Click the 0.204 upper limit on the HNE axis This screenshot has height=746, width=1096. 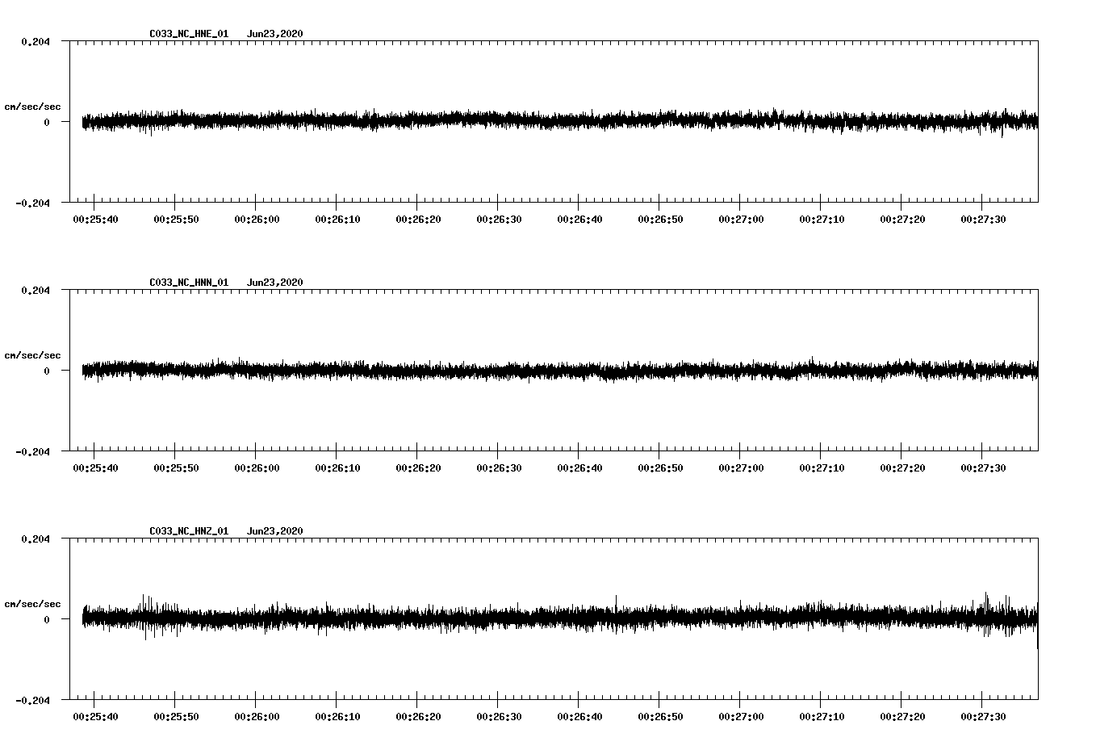click(36, 41)
